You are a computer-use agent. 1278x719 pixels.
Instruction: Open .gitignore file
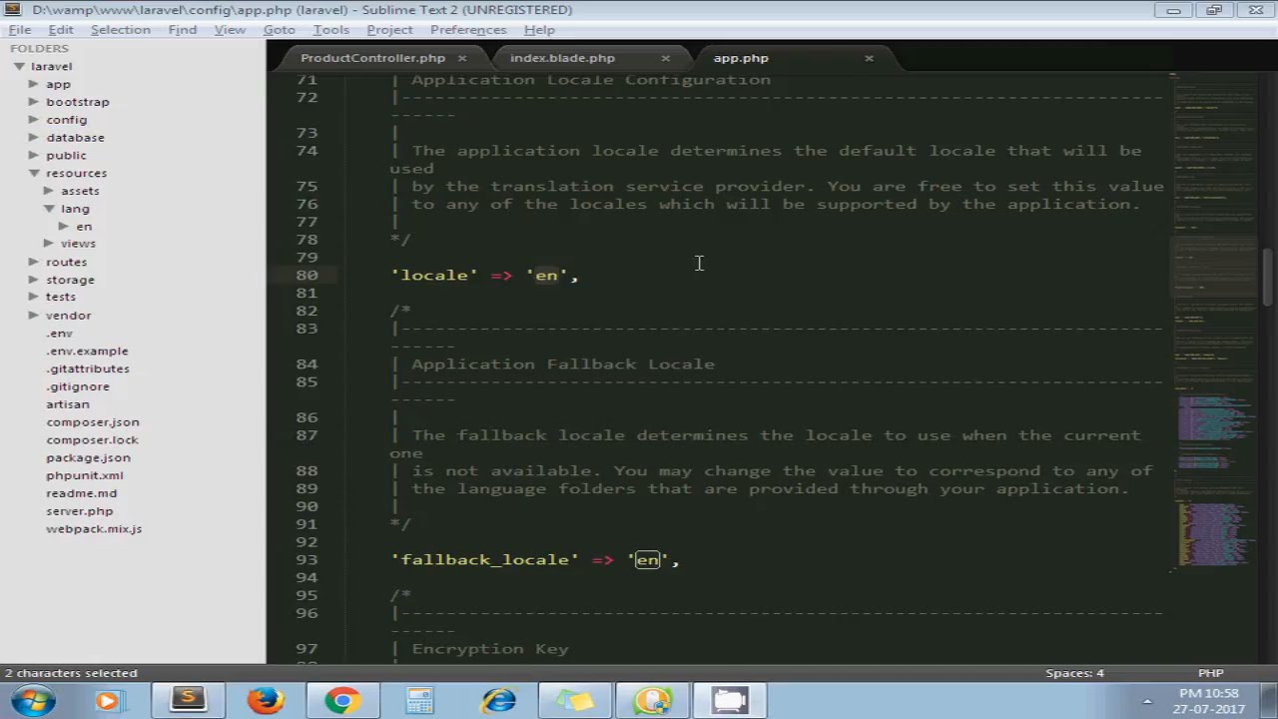[78, 386]
